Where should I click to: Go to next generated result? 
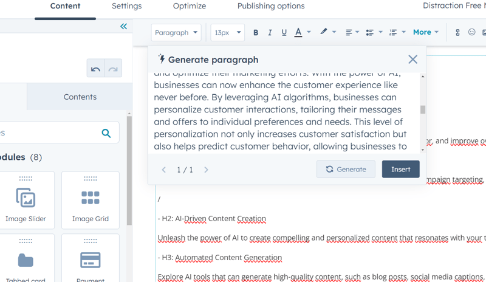pyautogui.click(x=206, y=170)
